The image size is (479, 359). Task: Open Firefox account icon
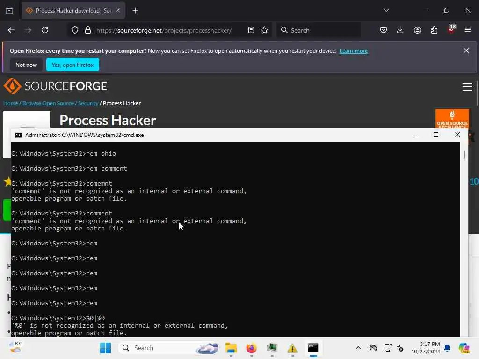coord(417,30)
